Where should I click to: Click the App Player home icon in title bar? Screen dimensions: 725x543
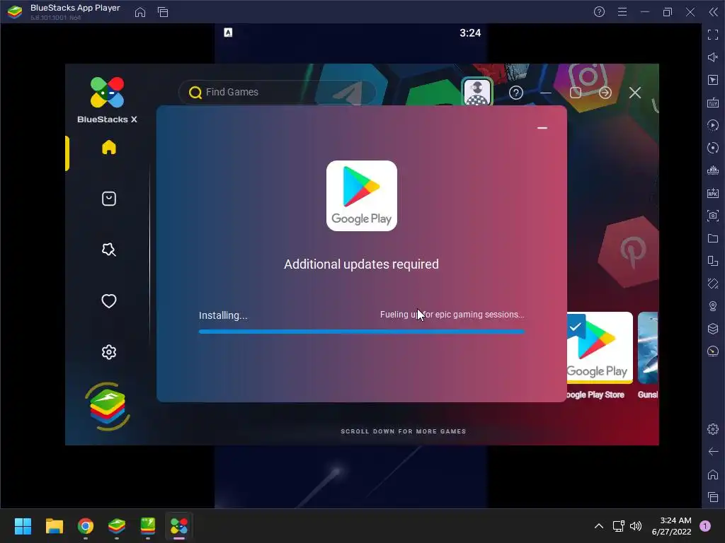[x=140, y=12]
